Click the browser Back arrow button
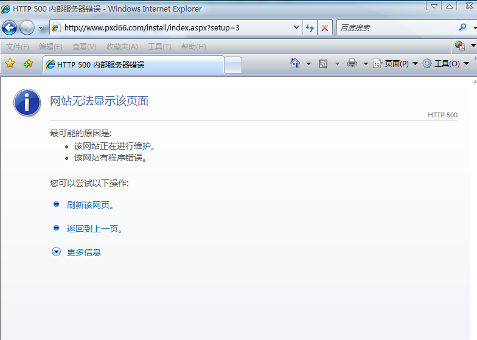The image size is (477, 340). point(10,28)
